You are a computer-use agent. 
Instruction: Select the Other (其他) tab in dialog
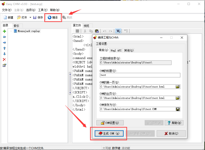coord(129,51)
